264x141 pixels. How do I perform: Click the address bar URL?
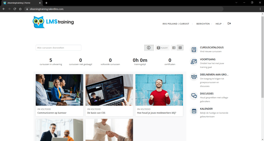46,9
